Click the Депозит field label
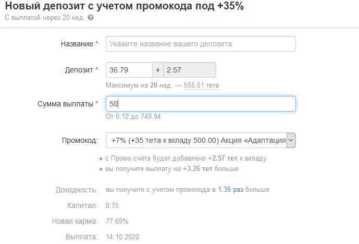The height and width of the screenshot is (244, 359). click(78, 70)
